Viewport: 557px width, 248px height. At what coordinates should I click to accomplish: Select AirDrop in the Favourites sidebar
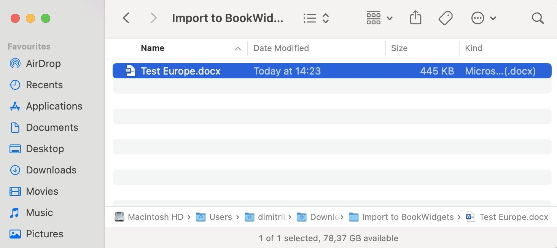(43, 64)
